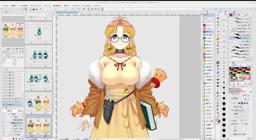Expand the 下のレイヤー auto action step
The image size is (256, 140).
pos(11,132)
